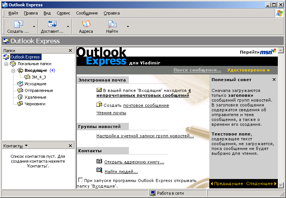The height and width of the screenshot is (198, 286).
Task: Click the unread mail envelope icon
Action: point(99,90)
